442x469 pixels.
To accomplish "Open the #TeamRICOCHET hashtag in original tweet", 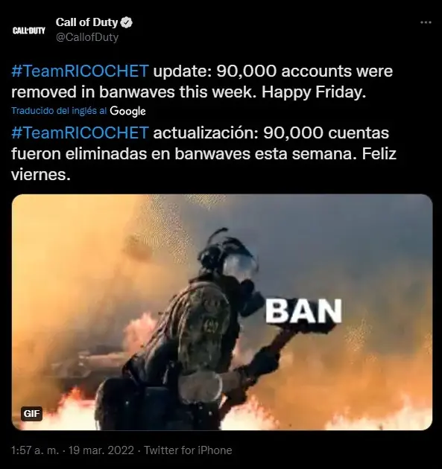I will (80, 71).
